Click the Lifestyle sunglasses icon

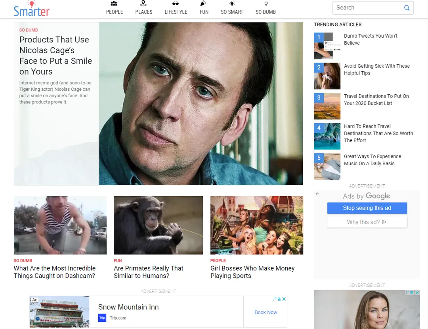tap(176, 4)
